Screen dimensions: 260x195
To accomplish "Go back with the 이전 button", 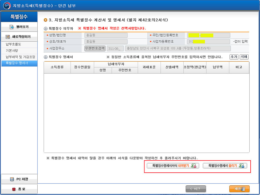I will 196,189.
